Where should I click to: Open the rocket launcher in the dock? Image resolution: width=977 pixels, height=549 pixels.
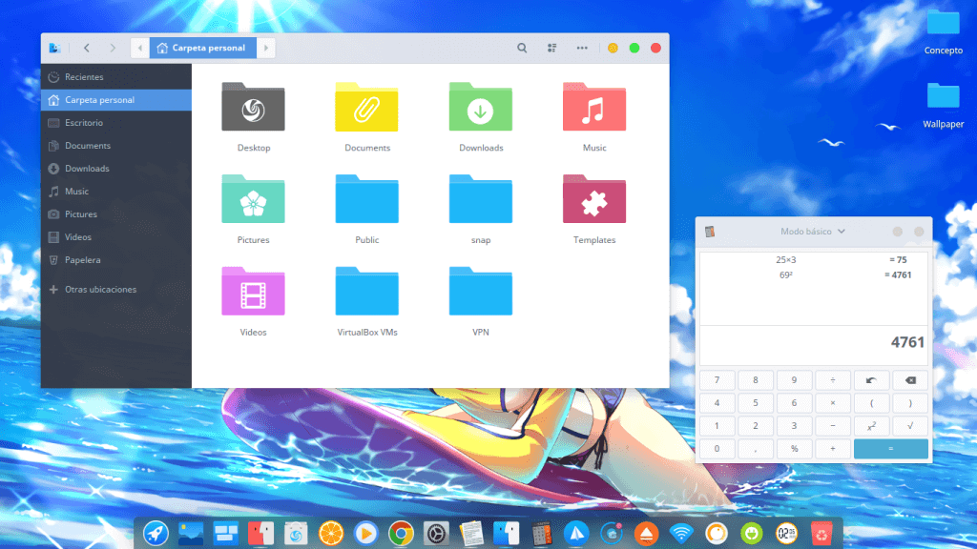pos(156,534)
